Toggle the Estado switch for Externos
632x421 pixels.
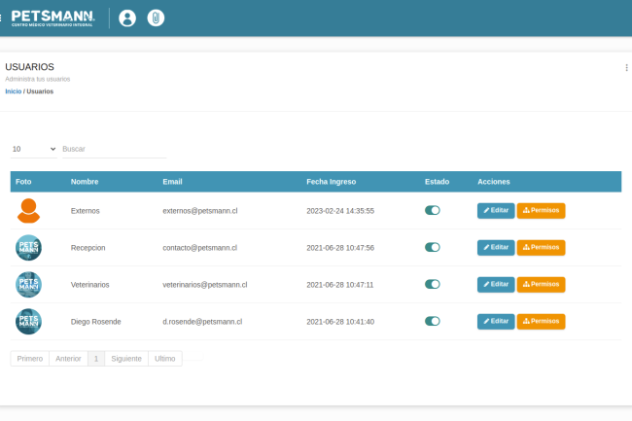(x=433, y=210)
